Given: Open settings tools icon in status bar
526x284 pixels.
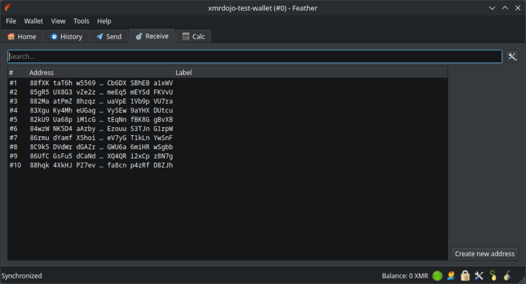Looking at the screenshot, I should coord(479,276).
